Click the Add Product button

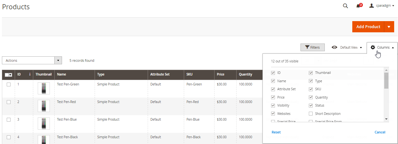(x=368, y=27)
